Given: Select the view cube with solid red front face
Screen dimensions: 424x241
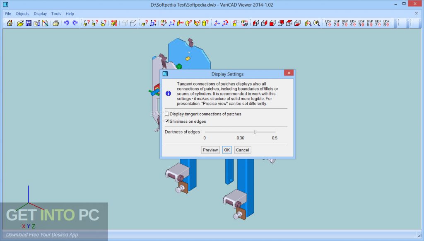Looking at the screenshot, I should click(272, 23).
